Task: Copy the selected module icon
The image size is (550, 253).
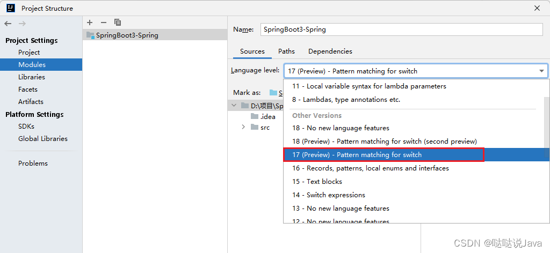Action: (118, 23)
